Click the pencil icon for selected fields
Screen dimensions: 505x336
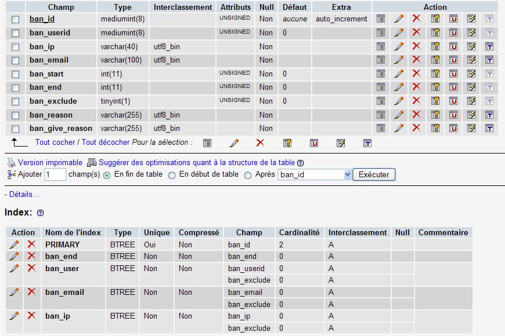click(234, 143)
